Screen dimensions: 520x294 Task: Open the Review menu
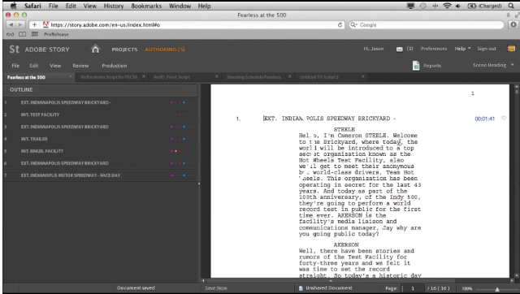[80, 66]
